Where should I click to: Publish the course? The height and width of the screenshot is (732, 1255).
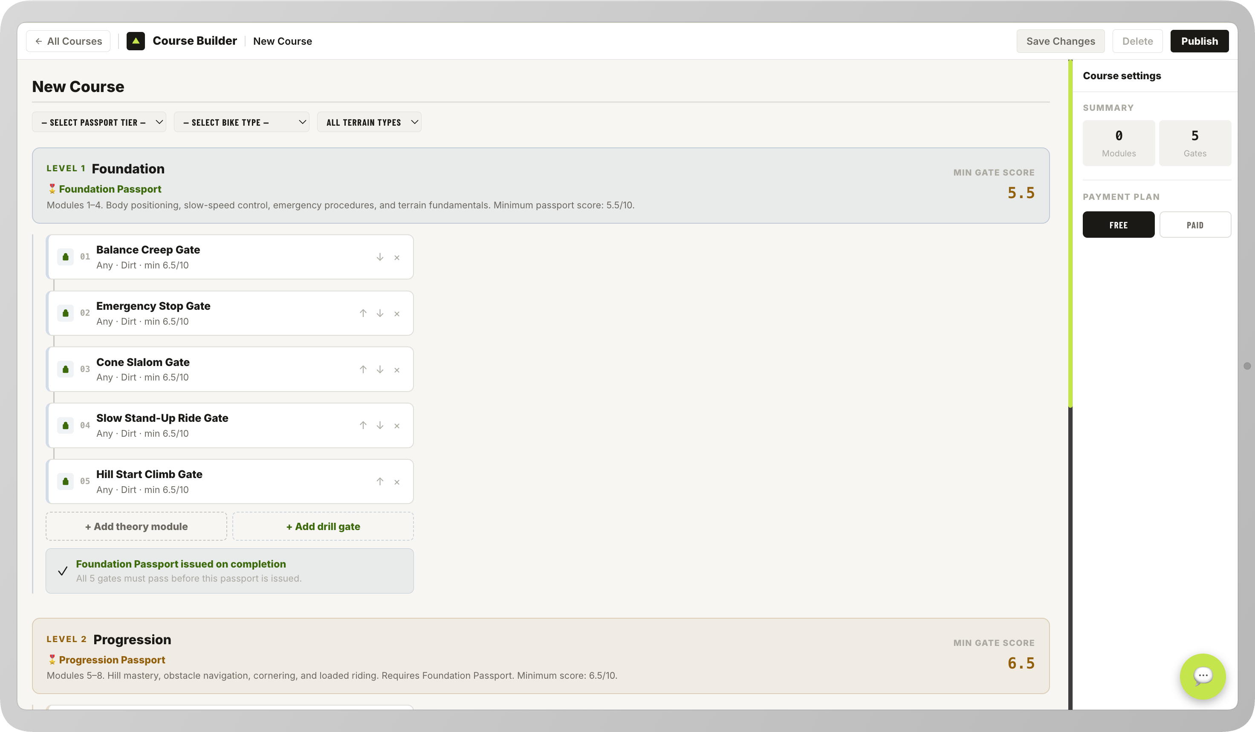click(1199, 41)
